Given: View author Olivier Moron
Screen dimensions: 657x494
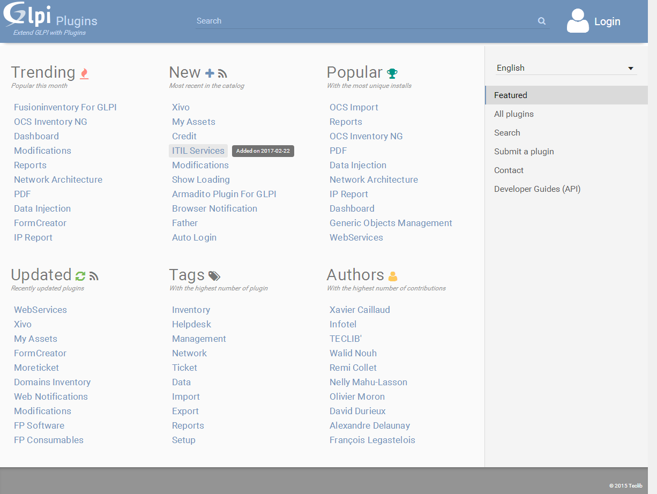Looking at the screenshot, I should pyautogui.click(x=357, y=396).
